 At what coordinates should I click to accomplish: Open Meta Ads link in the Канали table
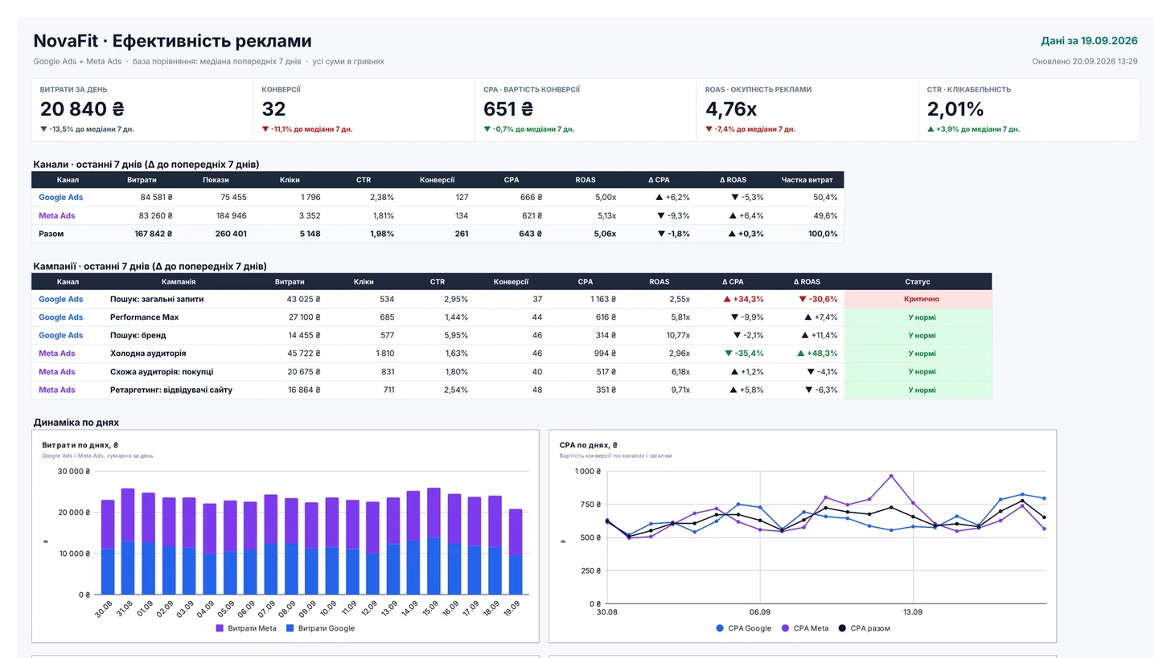point(57,215)
